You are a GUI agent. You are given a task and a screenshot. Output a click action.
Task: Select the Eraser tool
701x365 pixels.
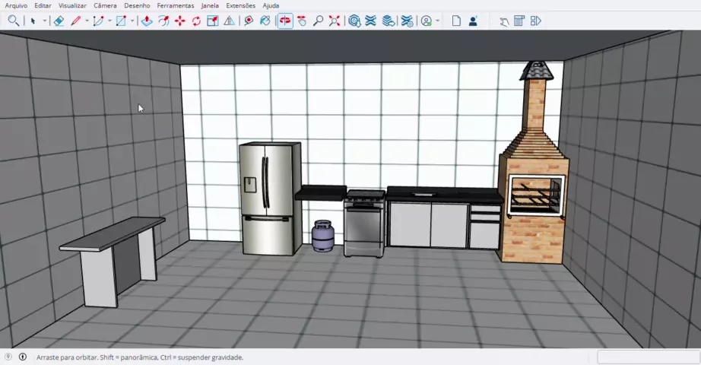59,21
